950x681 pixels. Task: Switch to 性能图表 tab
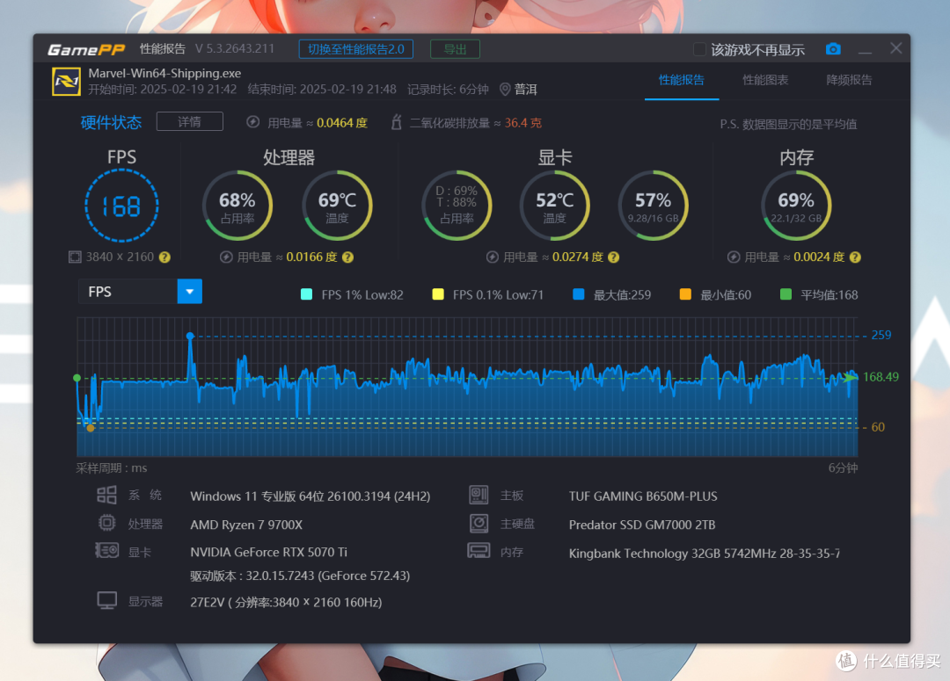[x=766, y=80]
